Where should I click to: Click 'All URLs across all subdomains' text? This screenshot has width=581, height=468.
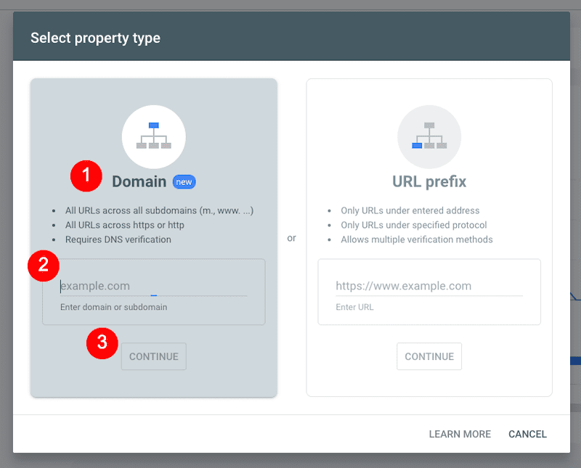point(159,210)
